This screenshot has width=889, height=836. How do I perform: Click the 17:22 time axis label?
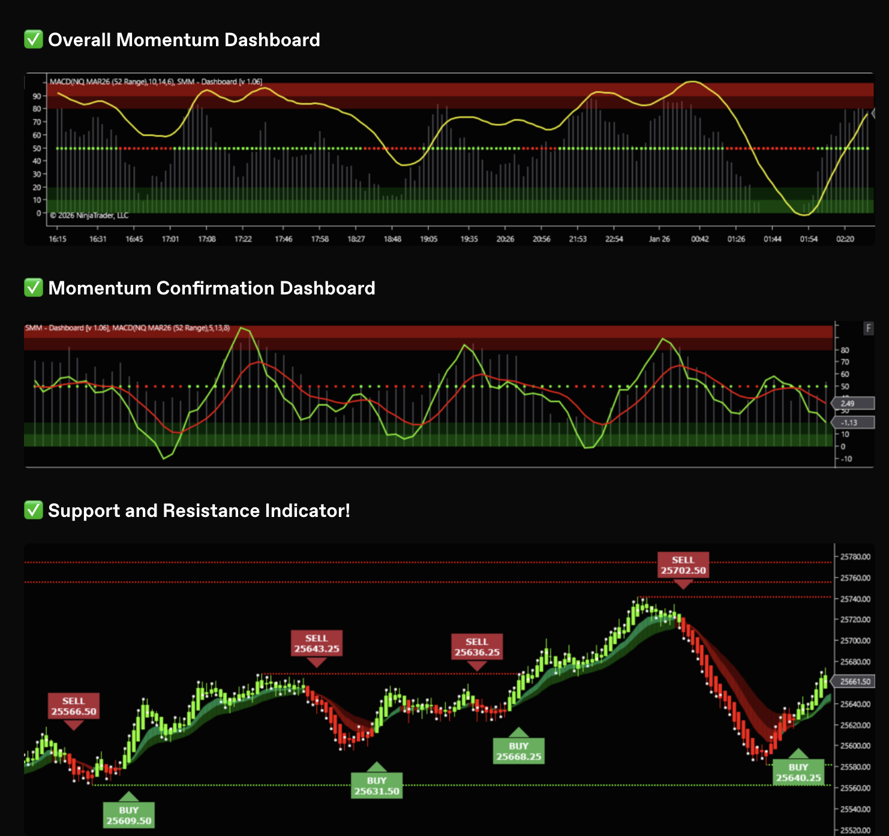(243, 239)
